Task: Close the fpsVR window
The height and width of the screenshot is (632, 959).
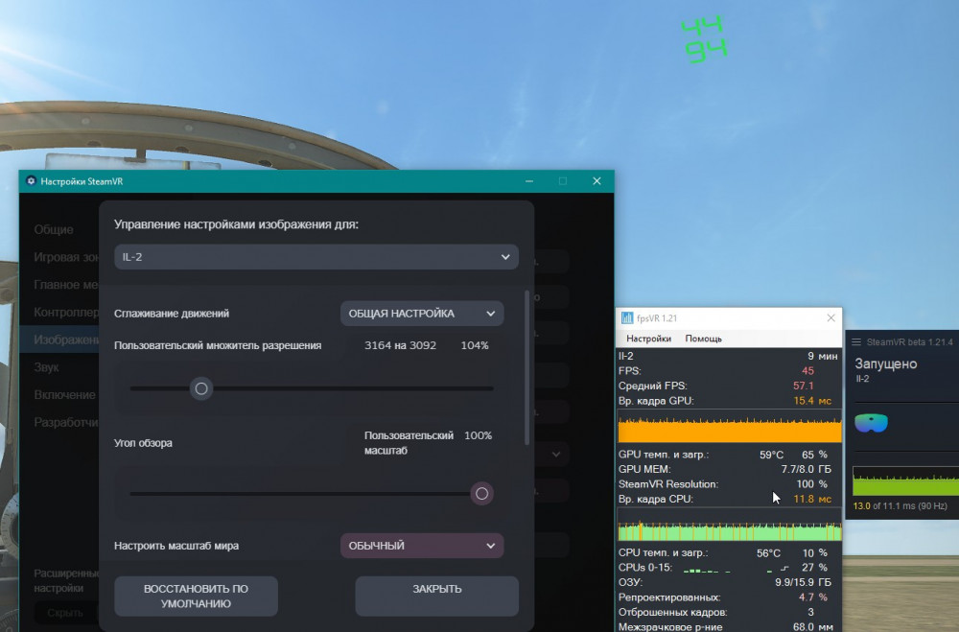Action: point(830,317)
